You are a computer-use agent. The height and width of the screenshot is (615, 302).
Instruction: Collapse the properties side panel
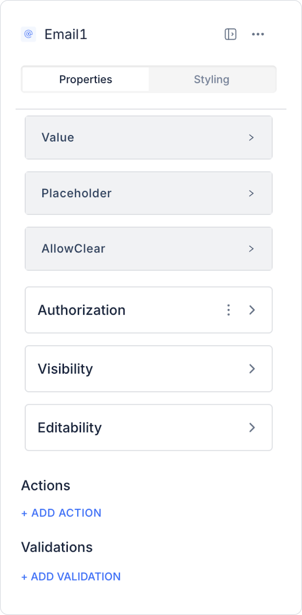coord(230,34)
